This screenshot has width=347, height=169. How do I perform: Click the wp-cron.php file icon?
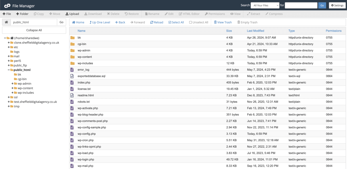tap(72, 140)
